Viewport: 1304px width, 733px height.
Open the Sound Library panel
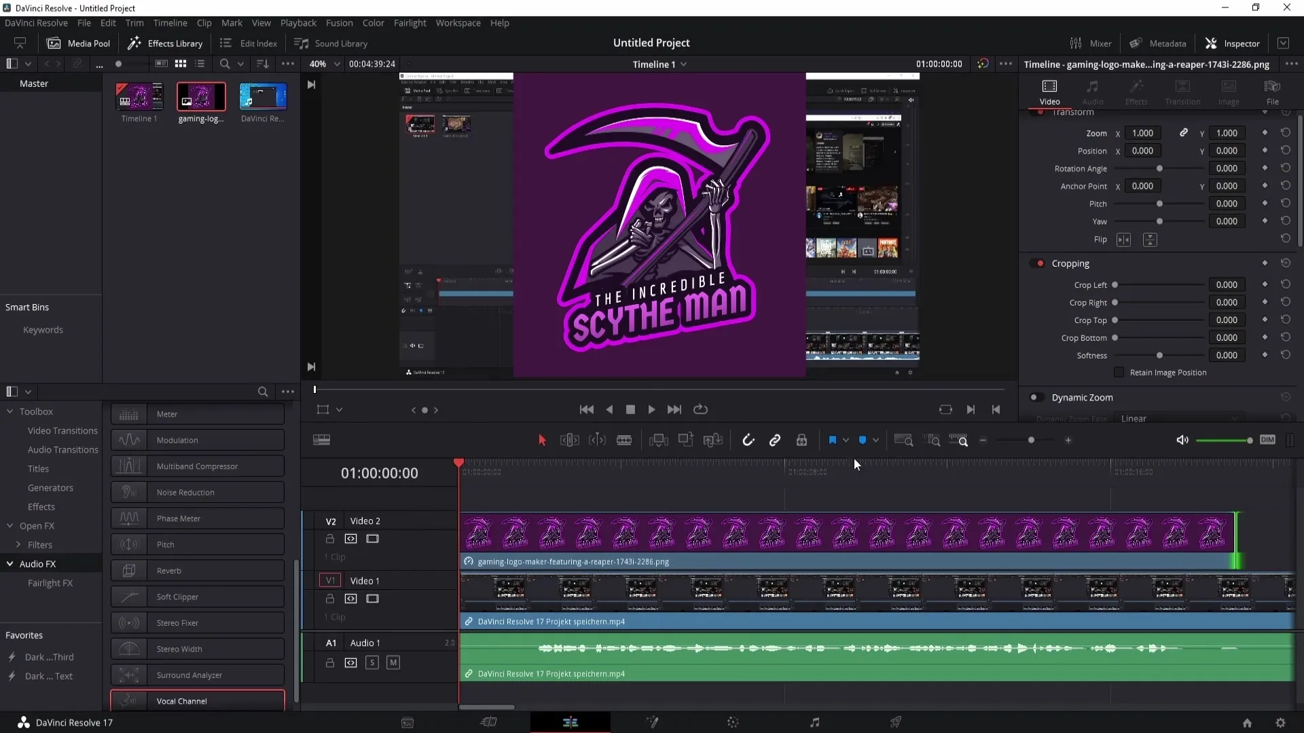331,43
